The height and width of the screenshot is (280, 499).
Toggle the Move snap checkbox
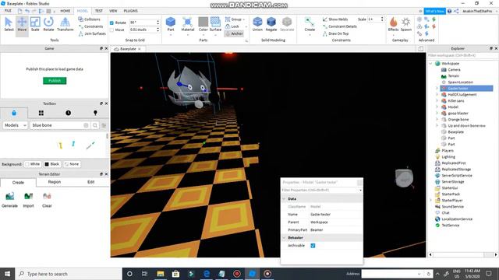point(111,30)
